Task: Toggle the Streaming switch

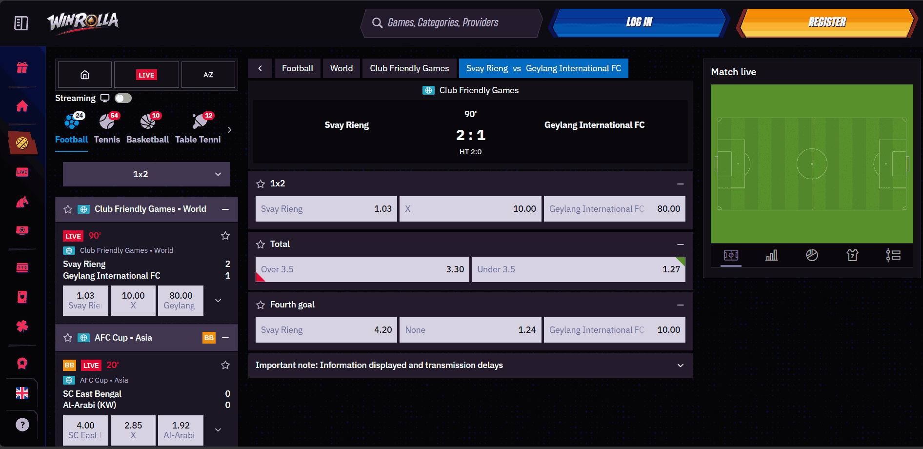Action: pos(123,98)
